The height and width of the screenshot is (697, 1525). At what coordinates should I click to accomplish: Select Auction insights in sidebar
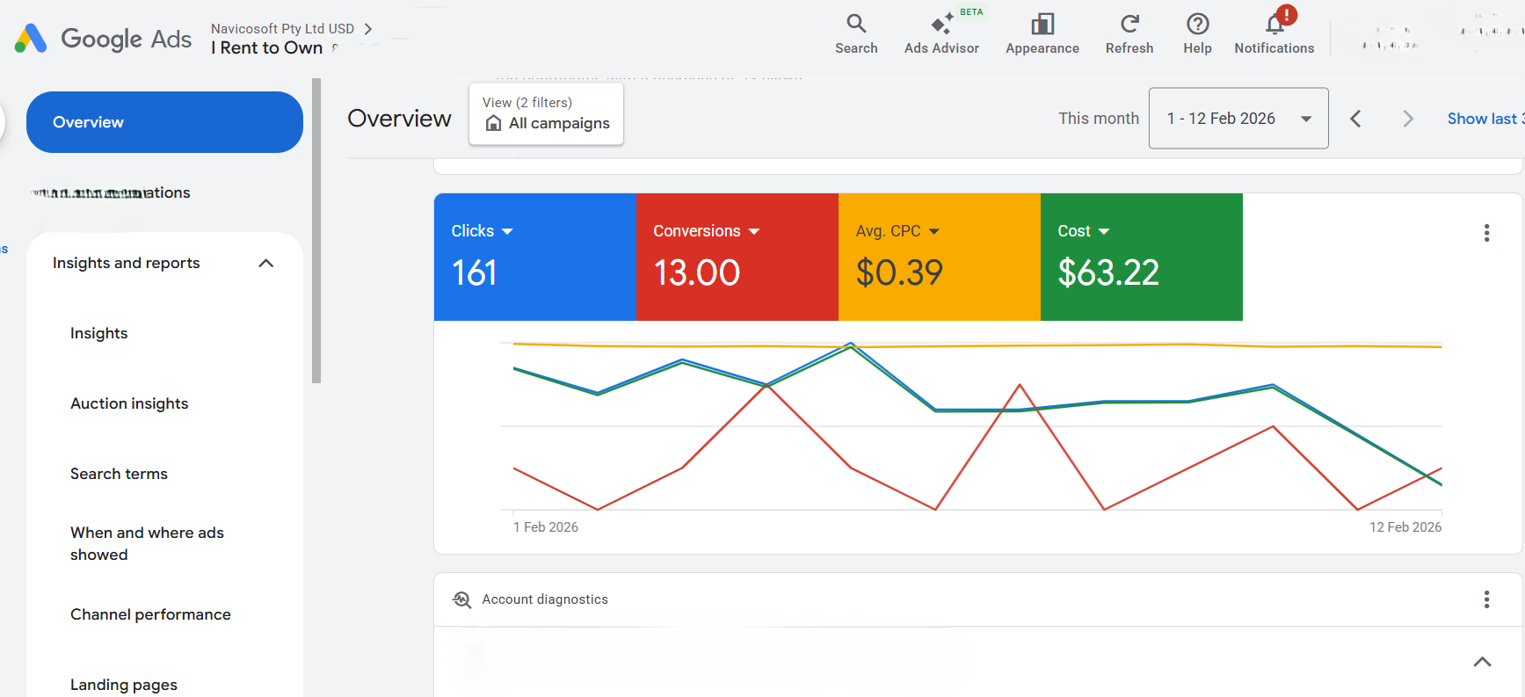pyautogui.click(x=129, y=403)
